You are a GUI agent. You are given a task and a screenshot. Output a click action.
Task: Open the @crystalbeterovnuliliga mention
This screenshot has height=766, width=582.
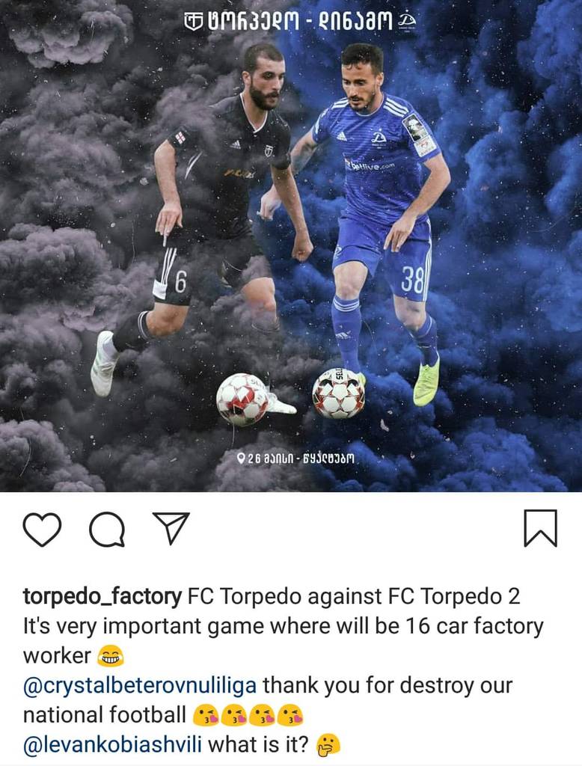click(x=140, y=686)
